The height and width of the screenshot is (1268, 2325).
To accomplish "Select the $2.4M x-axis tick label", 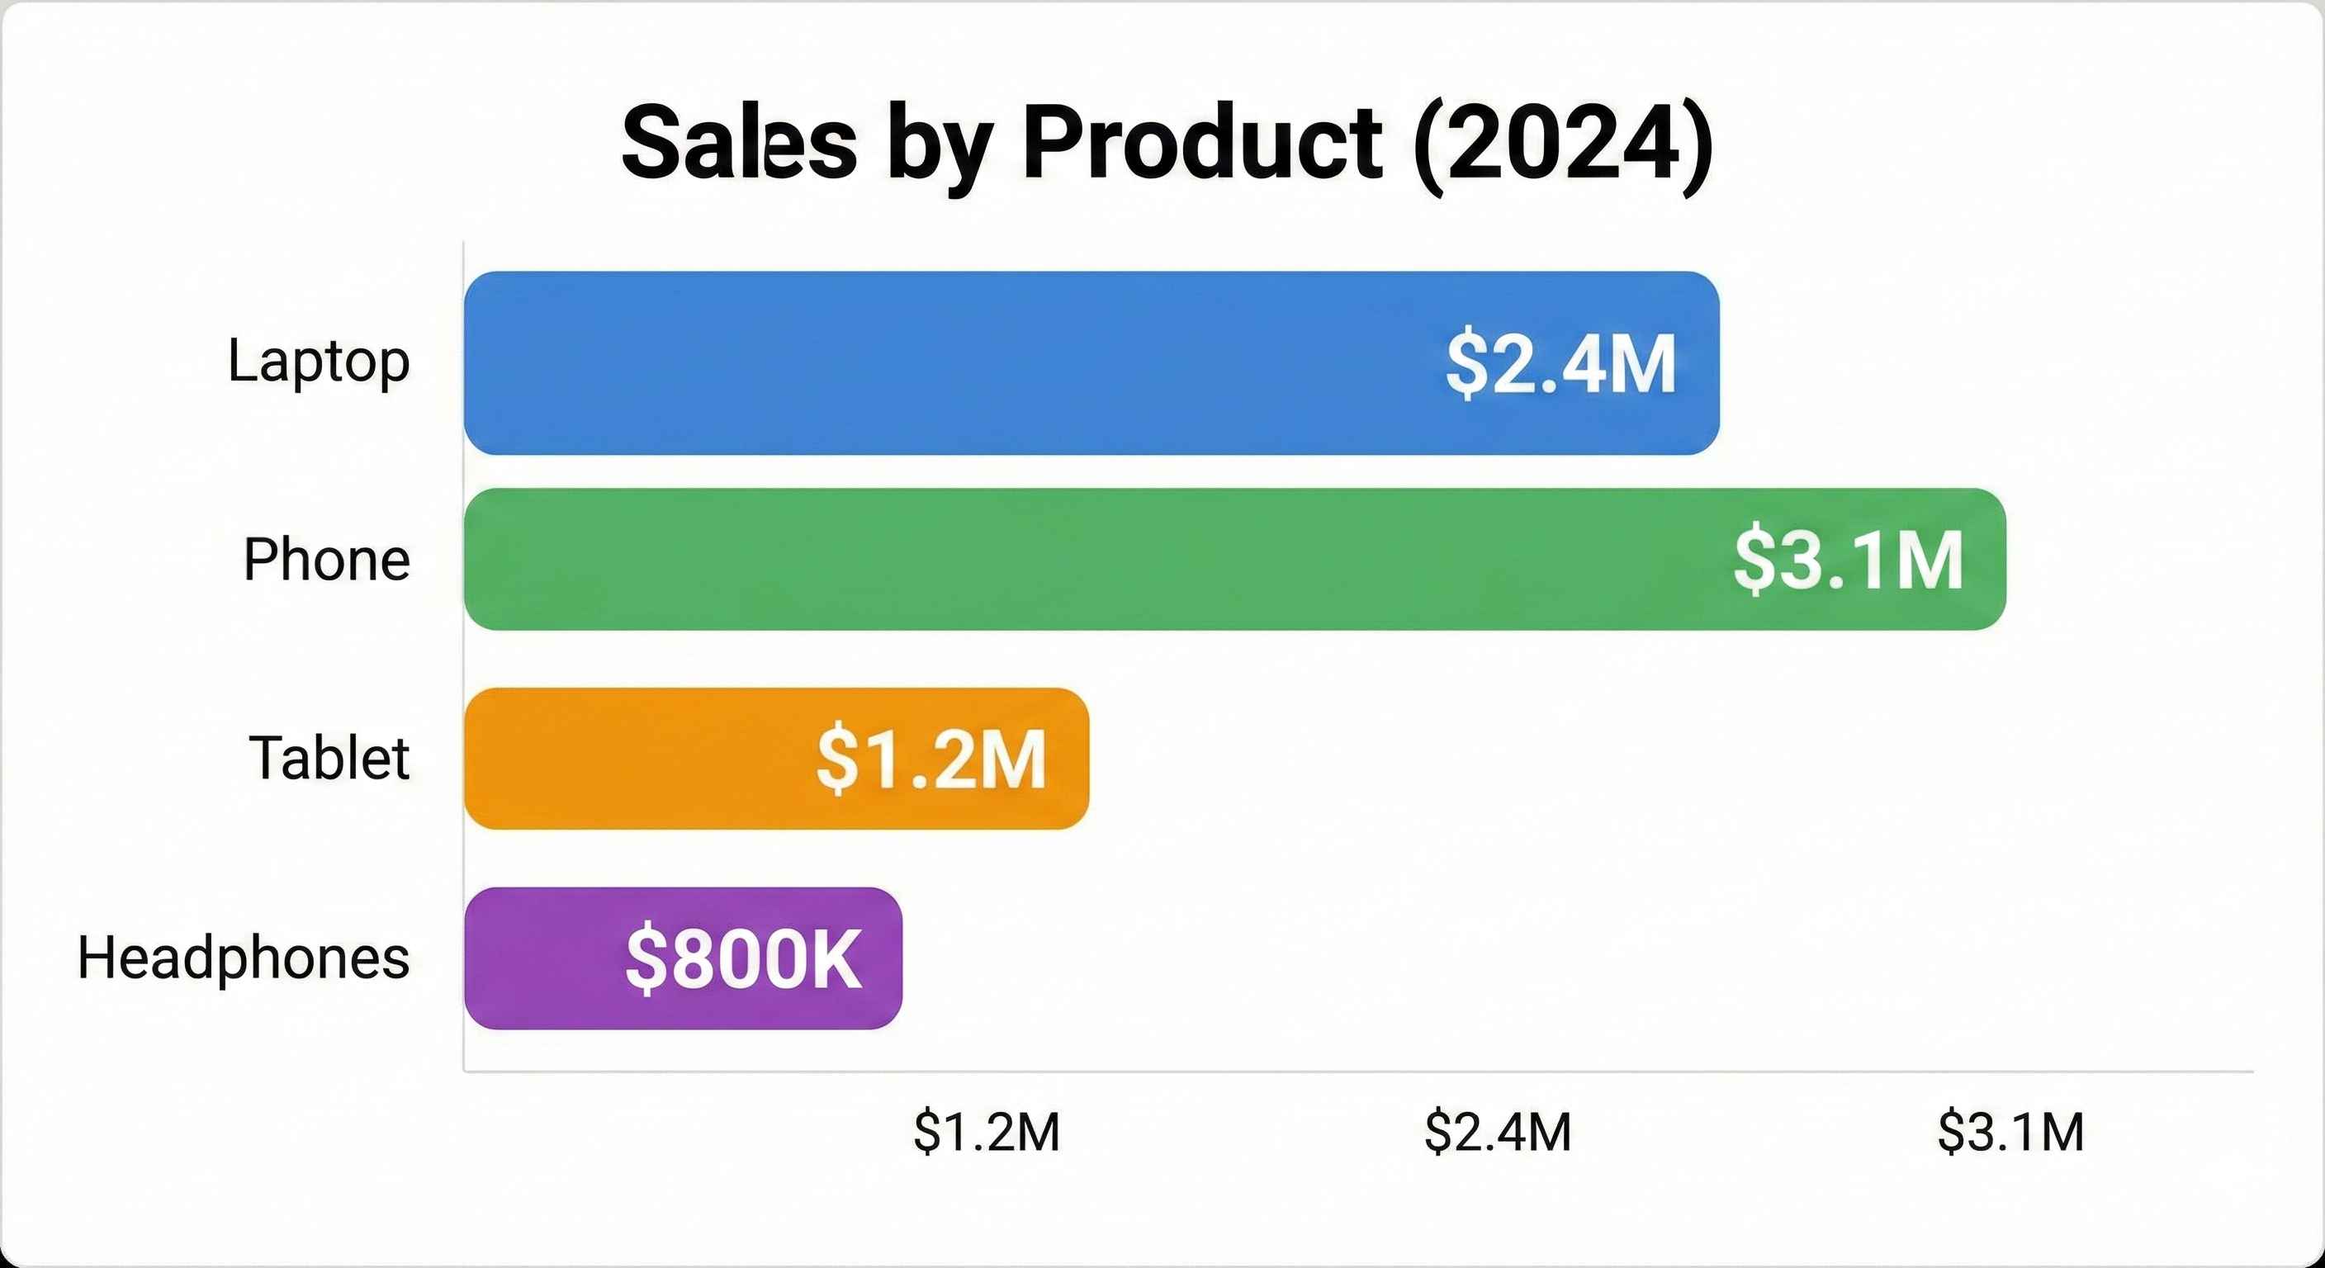I will [x=1499, y=1132].
